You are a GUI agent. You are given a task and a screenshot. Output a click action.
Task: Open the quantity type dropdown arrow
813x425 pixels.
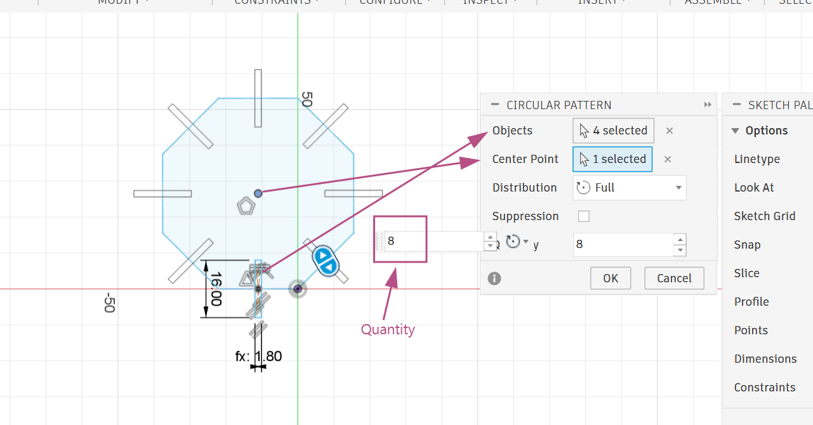tap(525, 242)
